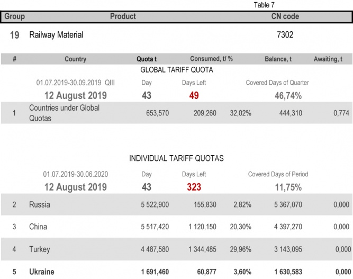Select Turkey's consumed percentage 29,96%
The height and width of the screenshot is (279, 353).
coord(241,249)
